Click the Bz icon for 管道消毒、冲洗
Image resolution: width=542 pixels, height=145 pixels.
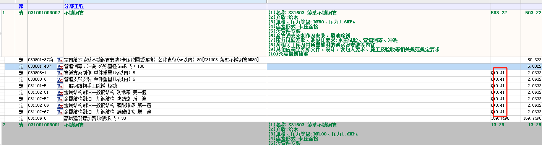point(60,67)
